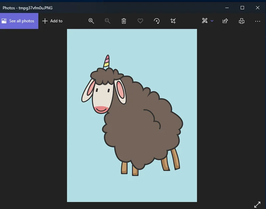Screen dimensions: 266x209
Task: Delete the photo with the trash icon
Action: tap(124, 21)
